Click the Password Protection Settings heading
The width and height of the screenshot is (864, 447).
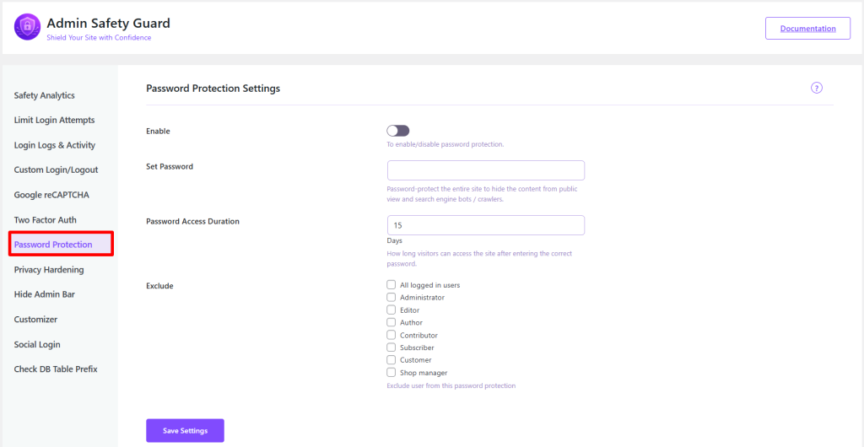click(x=213, y=88)
